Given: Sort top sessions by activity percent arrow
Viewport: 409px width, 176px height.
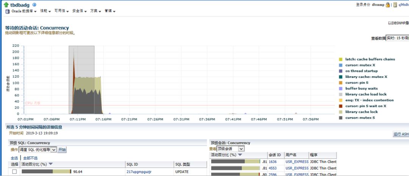Looking at the screenshot, I should tap(240, 155).
